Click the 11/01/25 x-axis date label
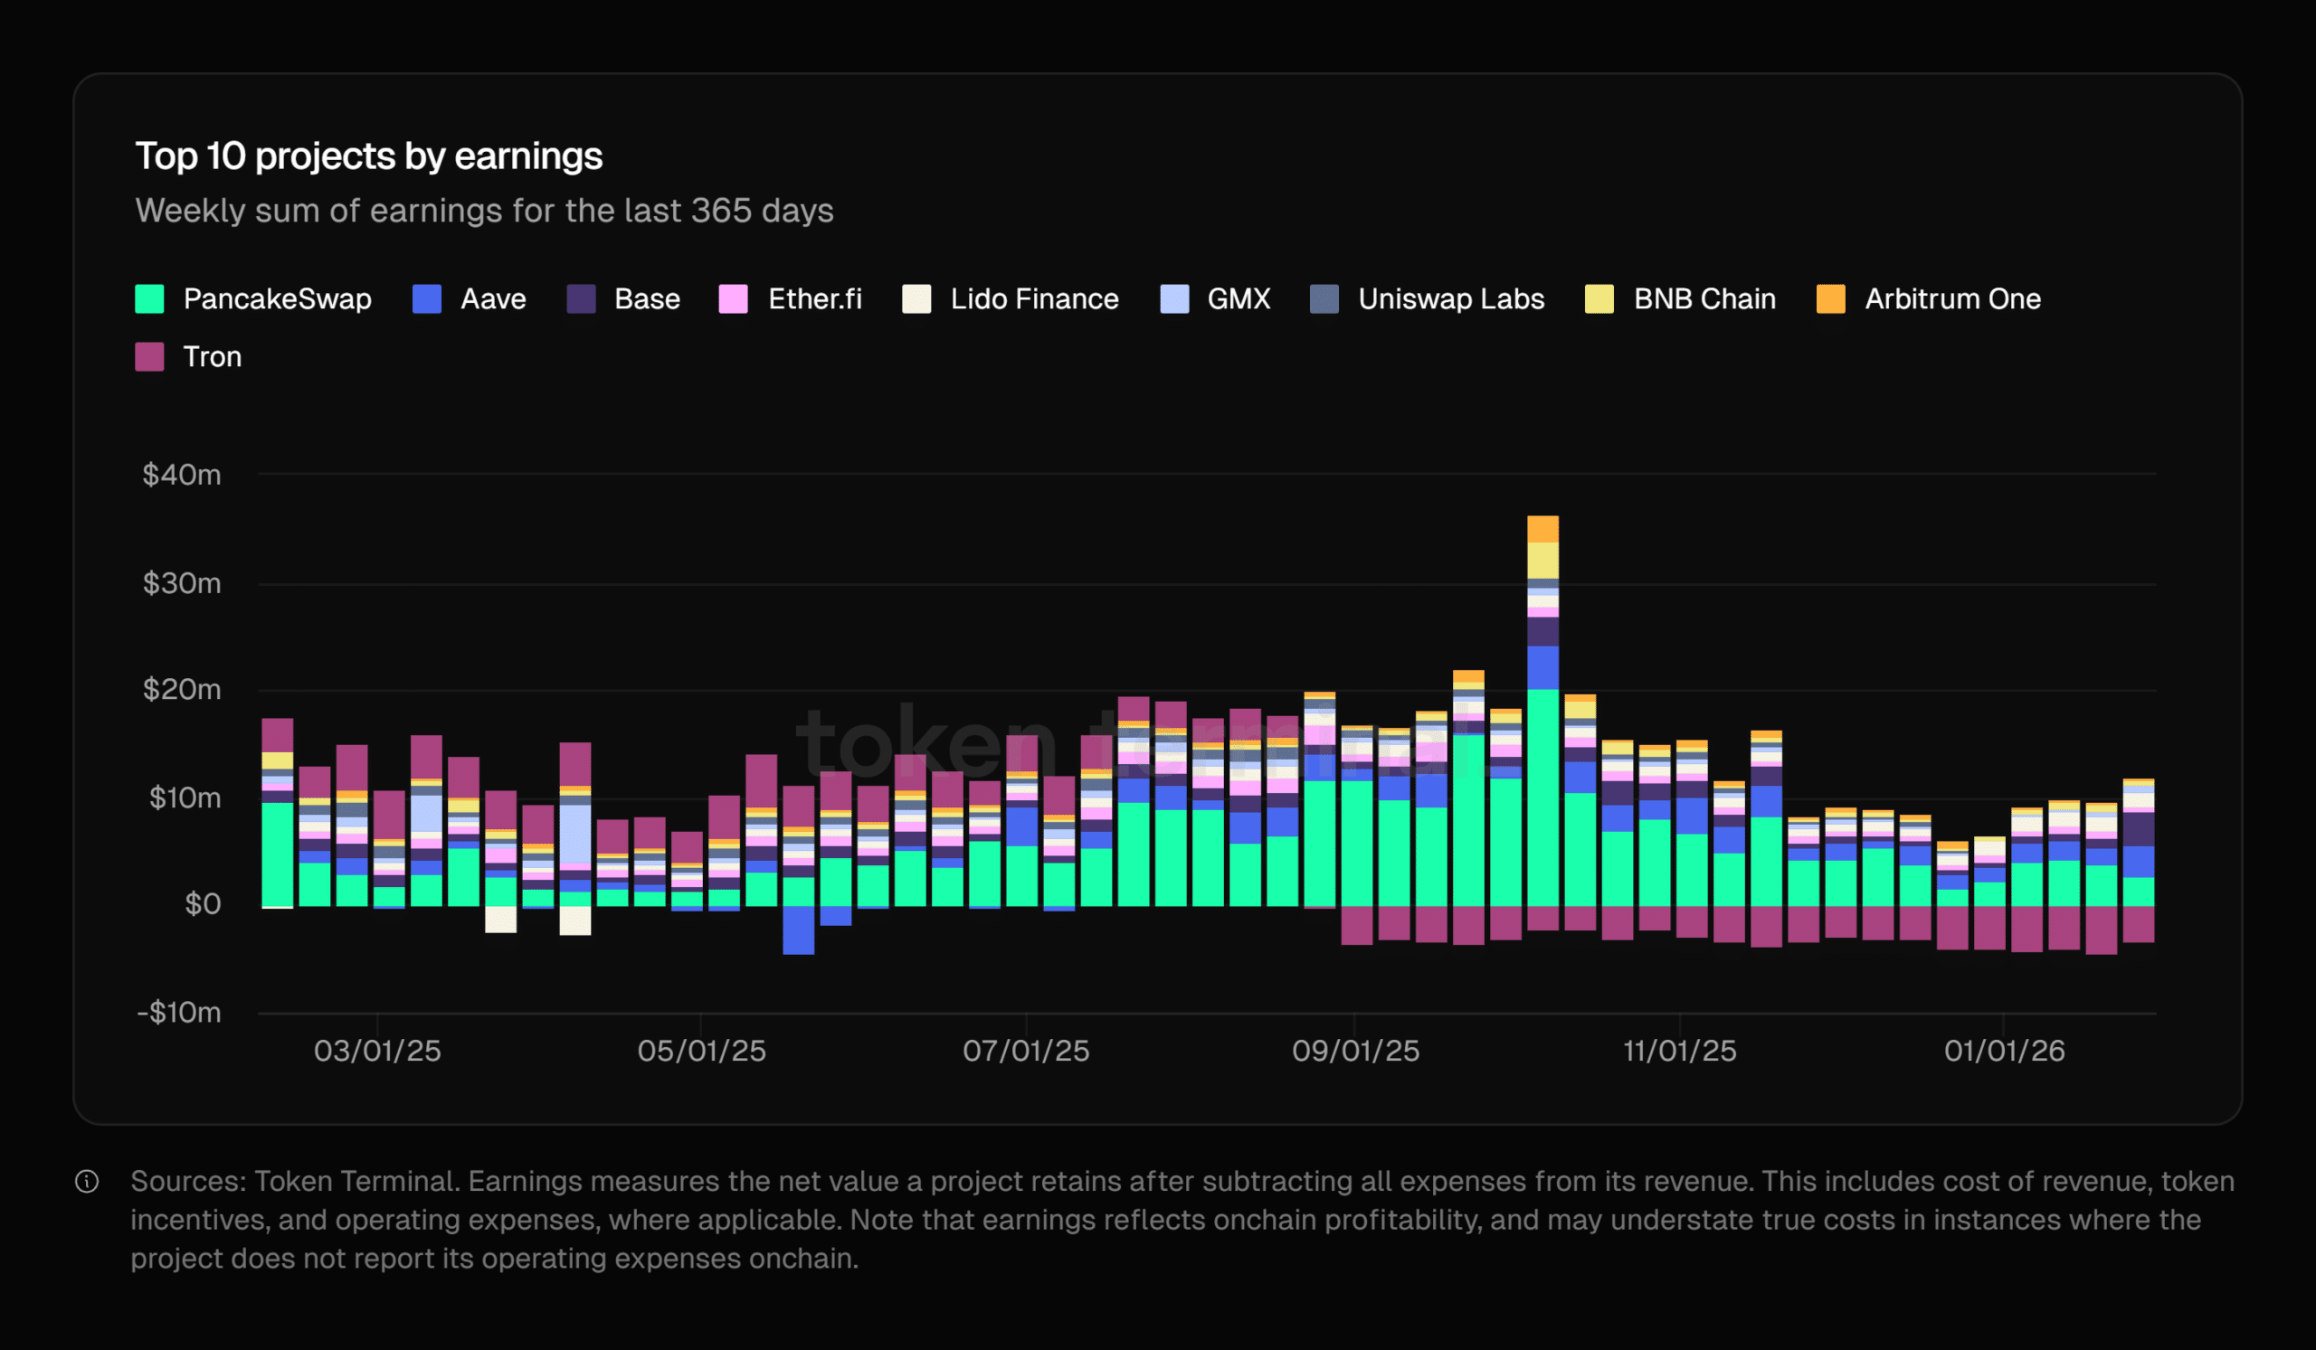2316x1350 pixels. (x=1680, y=1051)
